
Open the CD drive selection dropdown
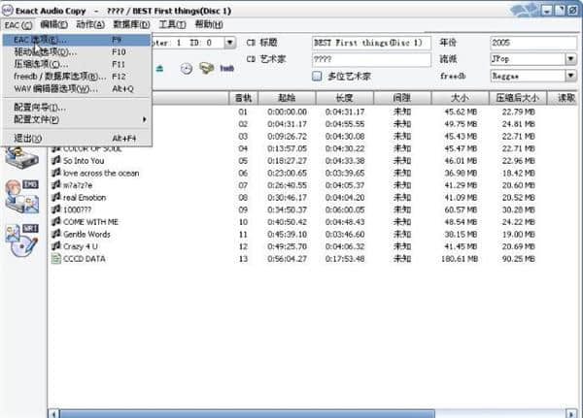point(229,43)
